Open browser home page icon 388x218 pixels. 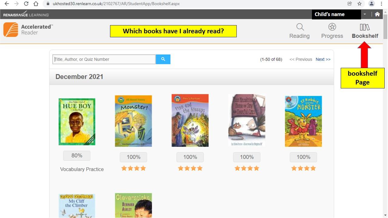pos(36,4)
